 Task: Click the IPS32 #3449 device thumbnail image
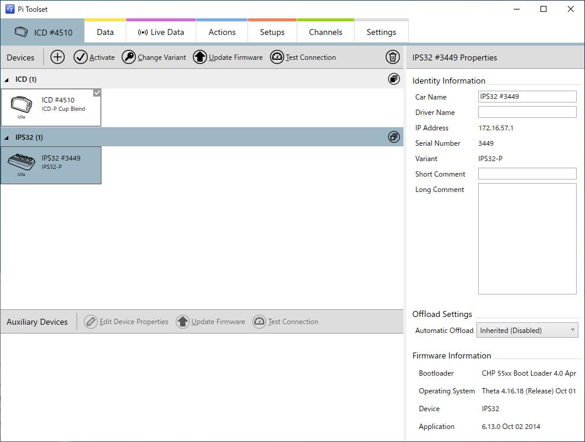tap(21, 162)
